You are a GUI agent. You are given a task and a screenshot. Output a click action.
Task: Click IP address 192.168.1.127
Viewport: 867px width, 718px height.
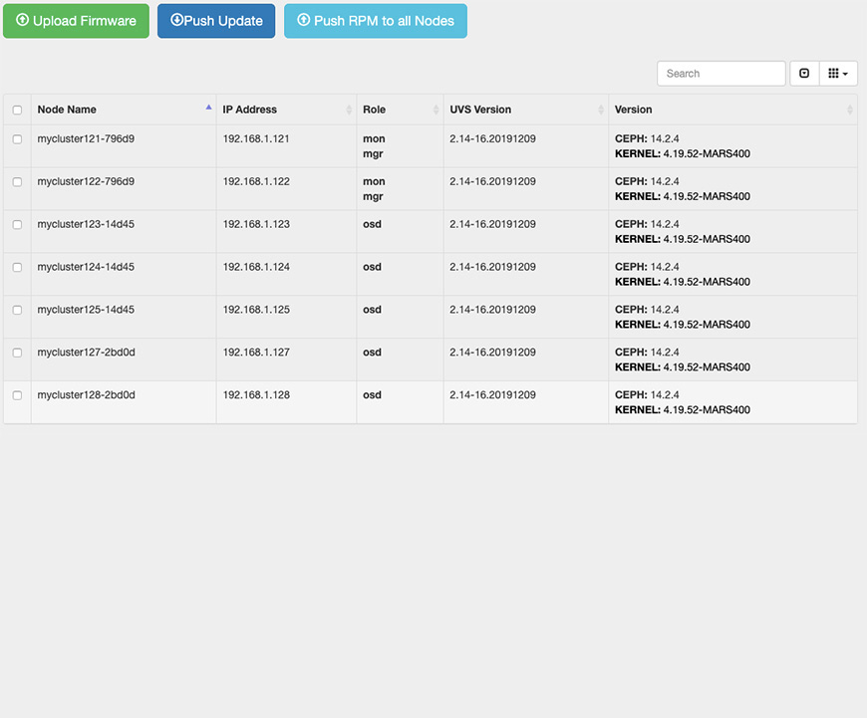coord(256,353)
